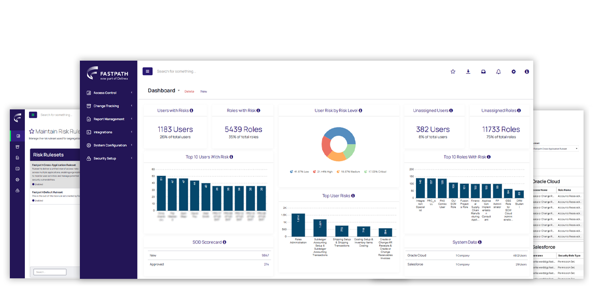596x297 pixels.
Task: Click the red High segment of donut chart
Action: (325, 146)
